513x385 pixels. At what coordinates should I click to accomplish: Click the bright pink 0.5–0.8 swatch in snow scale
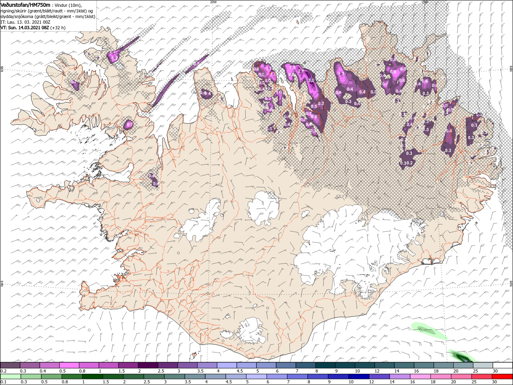(x=69, y=365)
